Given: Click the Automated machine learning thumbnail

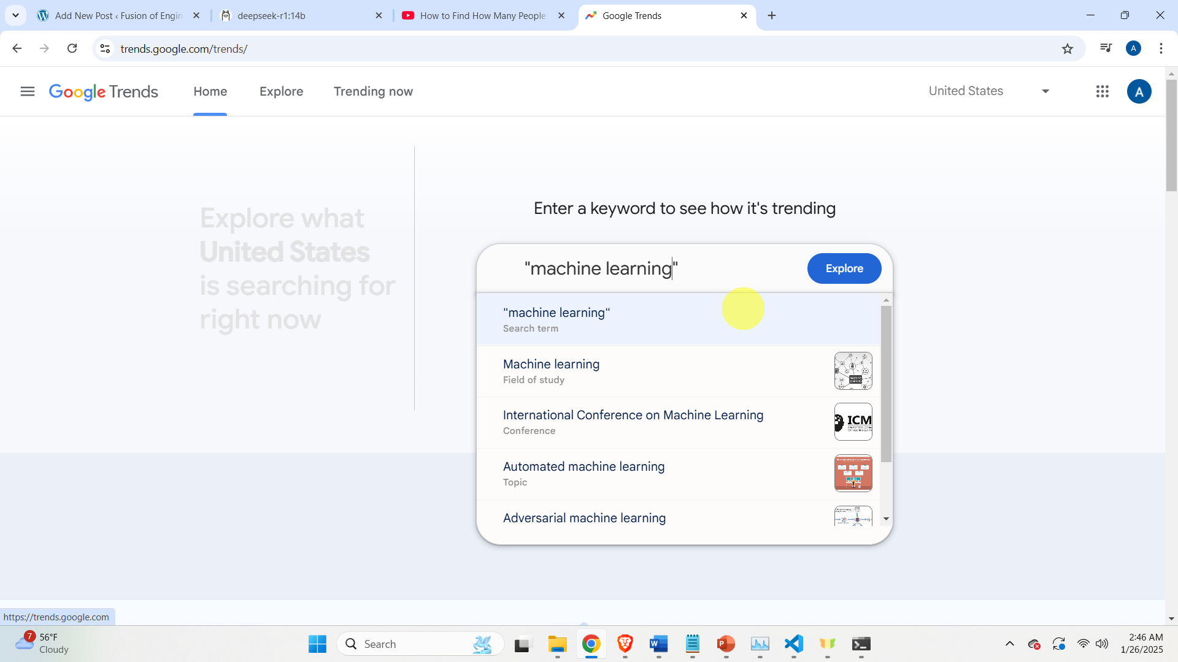Looking at the screenshot, I should pos(853,473).
